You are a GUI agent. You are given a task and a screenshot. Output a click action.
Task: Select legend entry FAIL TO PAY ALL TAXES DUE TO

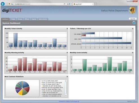[52, 91]
